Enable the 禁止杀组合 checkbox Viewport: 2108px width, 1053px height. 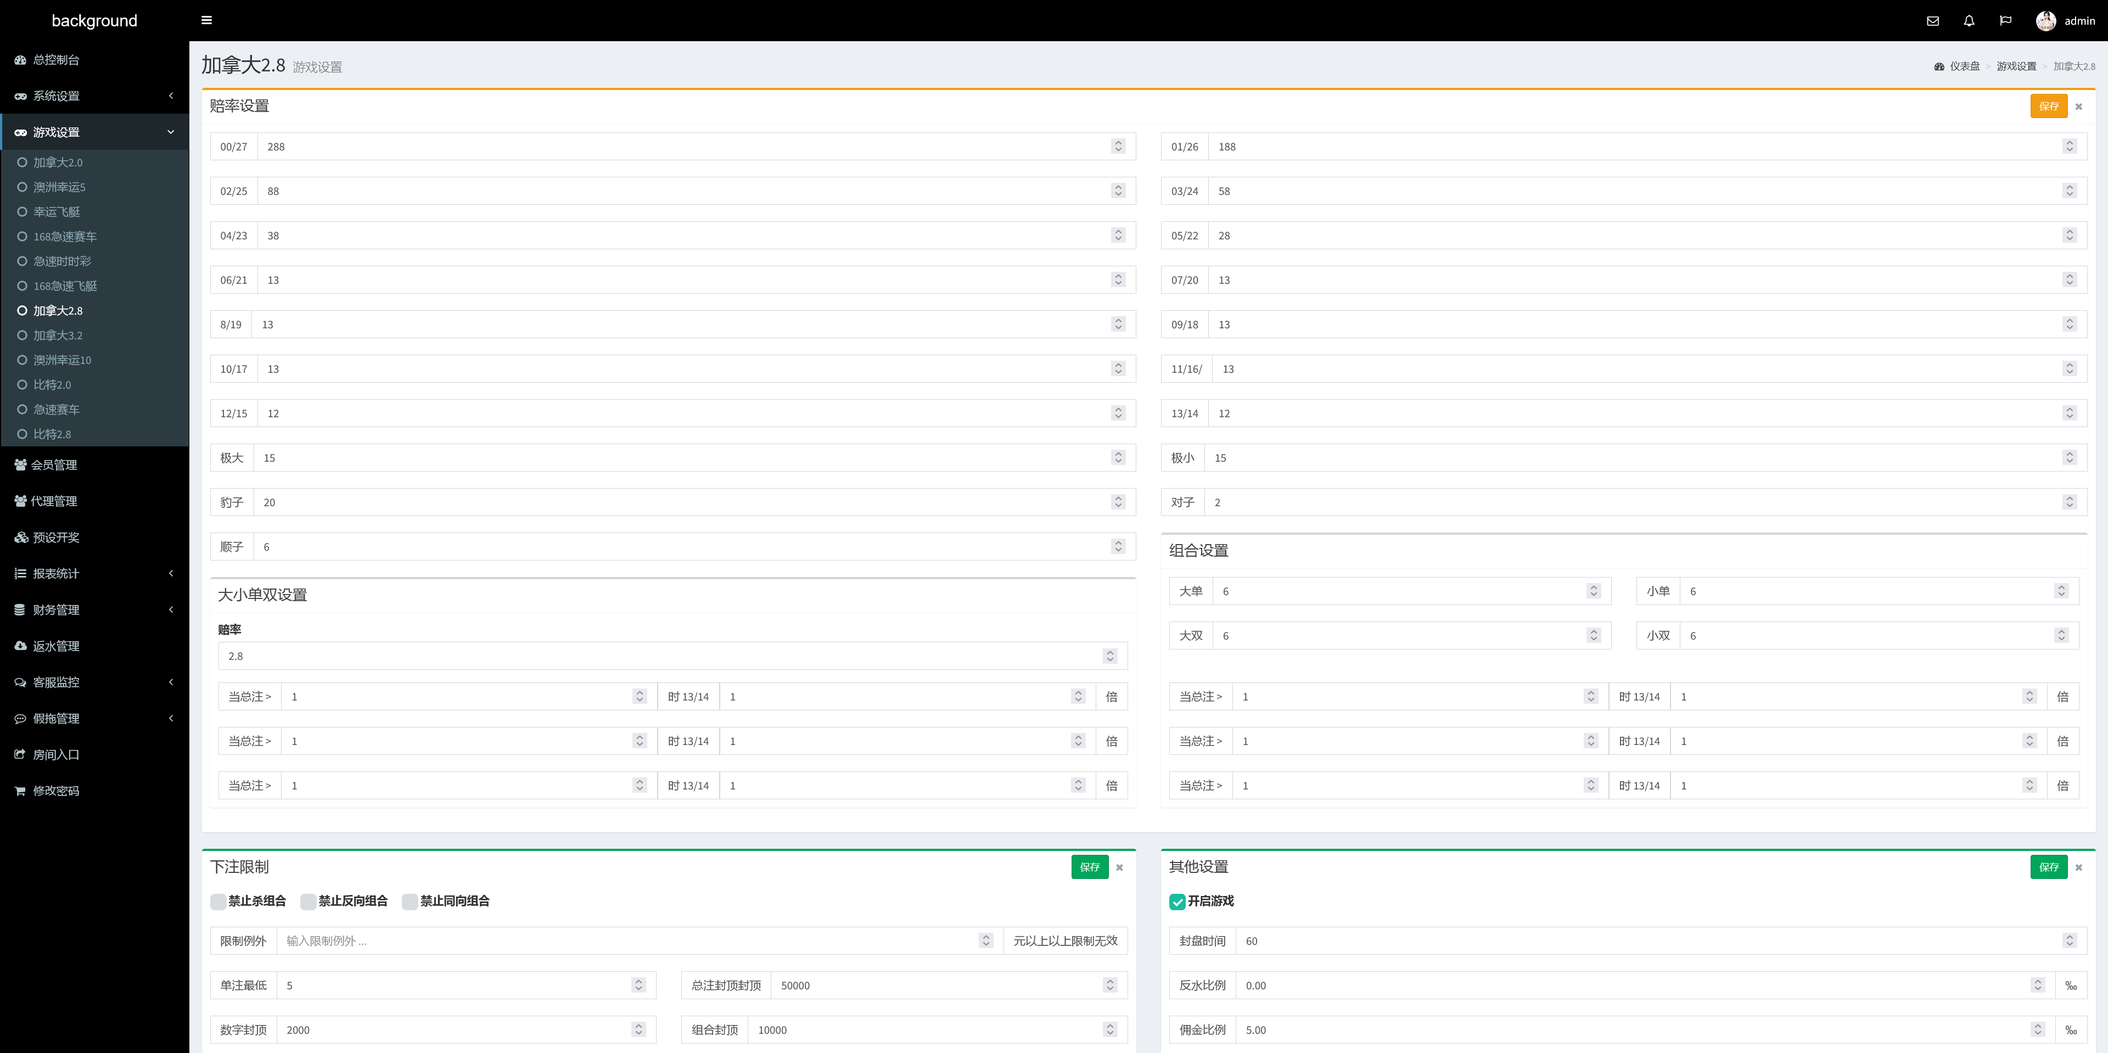(x=218, y=901)
